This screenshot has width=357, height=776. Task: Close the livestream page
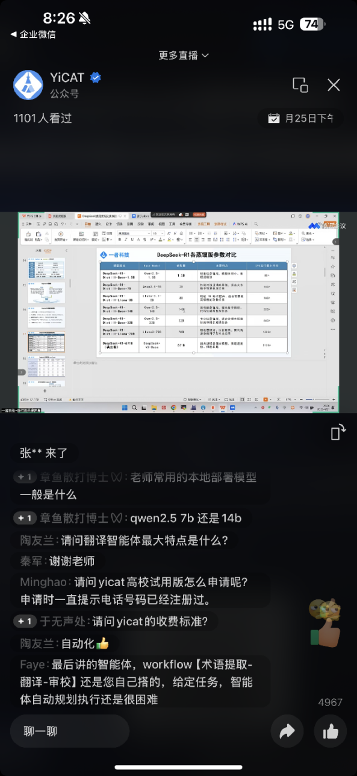point(334,85)
